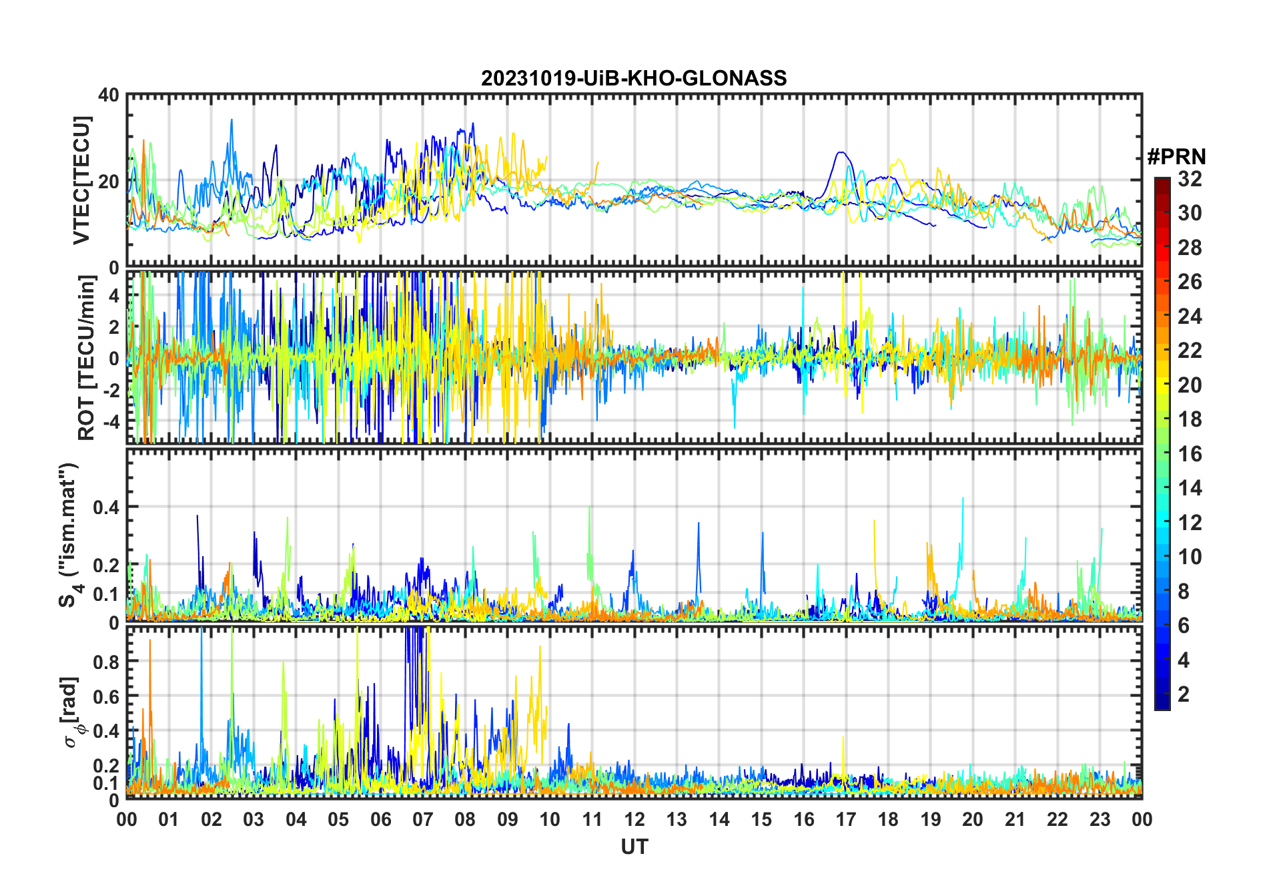Click hour tick label 12 on UT axis
Image resolution: width=1269 pixels, height=888 pixels.
634,819
